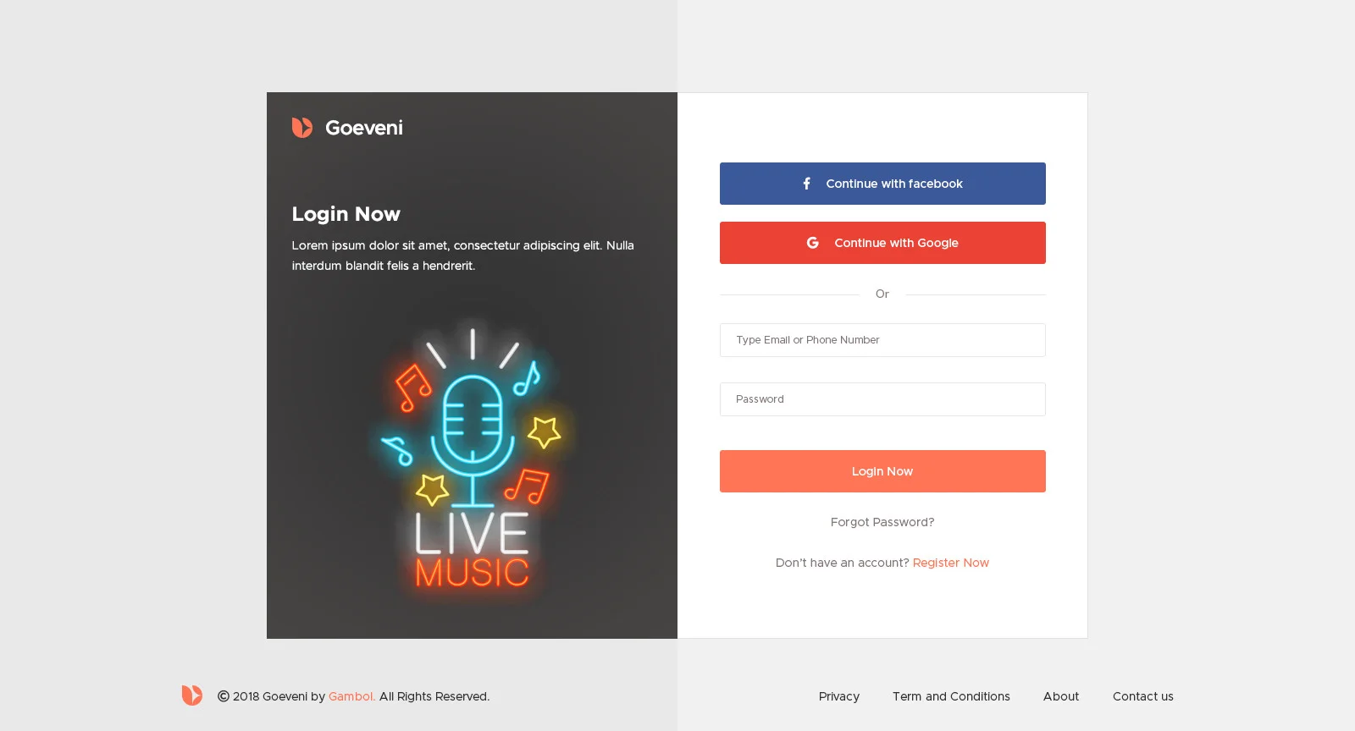This screenshot has height=731, width=1355.
Task: Focus the Type Email or Phone Number field
Action: pos(882,340)
